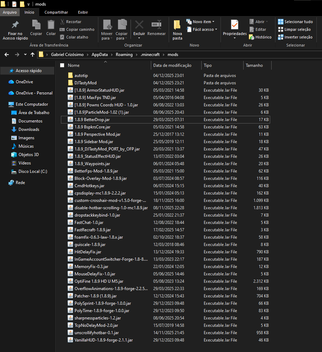Click the Músicas note icon in sidebar
322x352 pixels.
(14, 146)
